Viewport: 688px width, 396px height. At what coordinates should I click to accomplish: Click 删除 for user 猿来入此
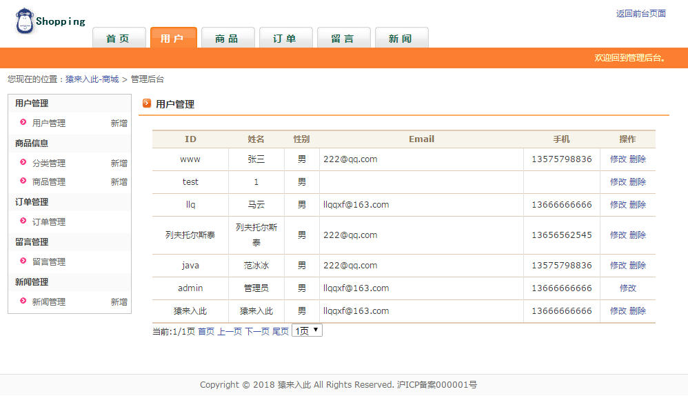638,311
